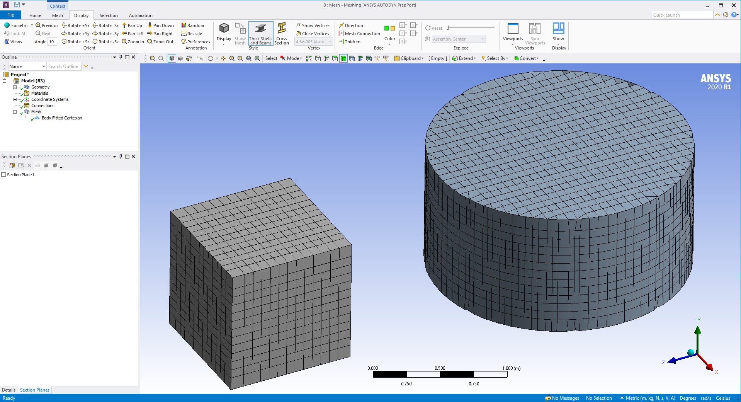Select the Rescale annotation icon
The width and height of the screenshot is (741, 402).
(192, 33)
